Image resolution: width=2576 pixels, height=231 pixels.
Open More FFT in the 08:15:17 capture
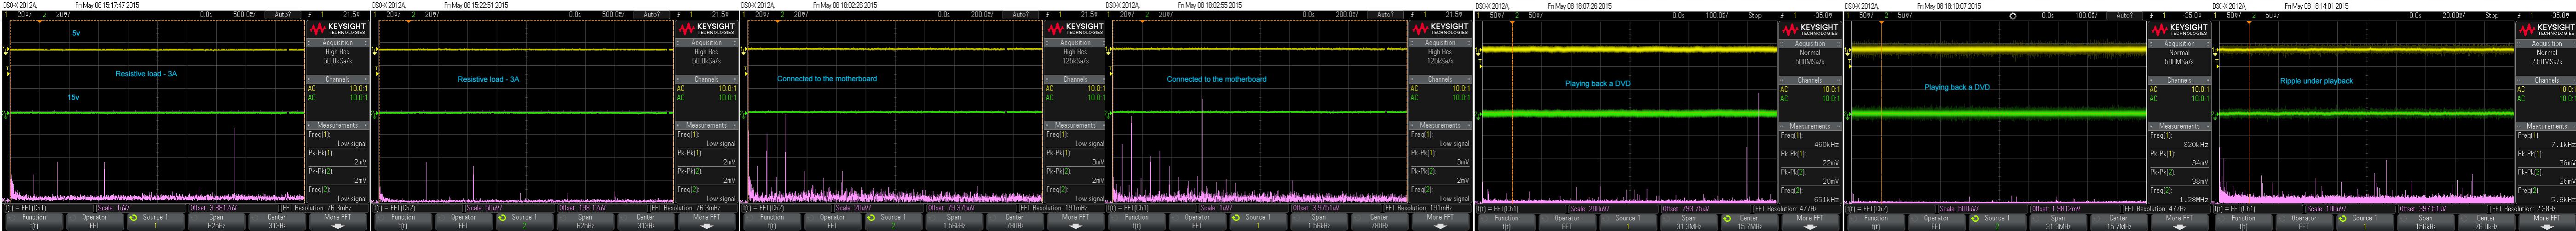[337, 221]
